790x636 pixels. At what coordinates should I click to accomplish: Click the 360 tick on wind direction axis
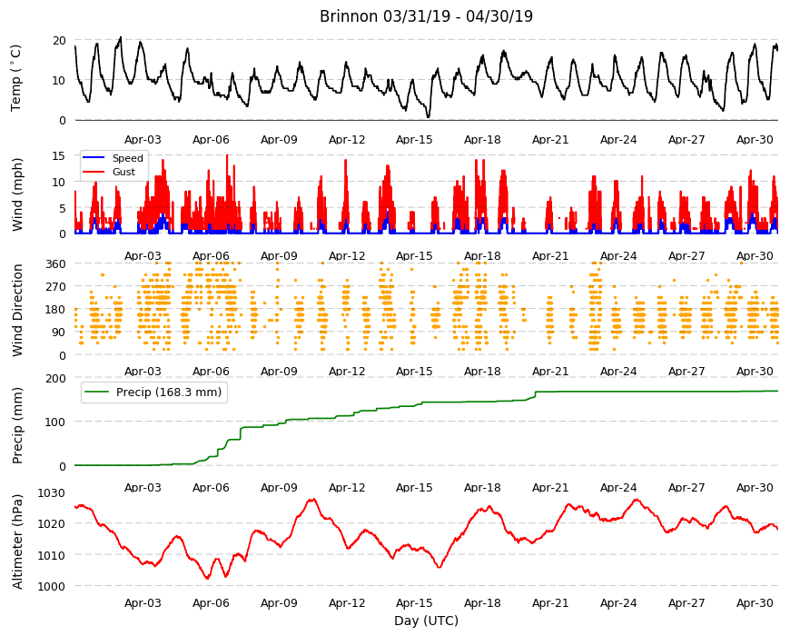click(x=56, y=264)
